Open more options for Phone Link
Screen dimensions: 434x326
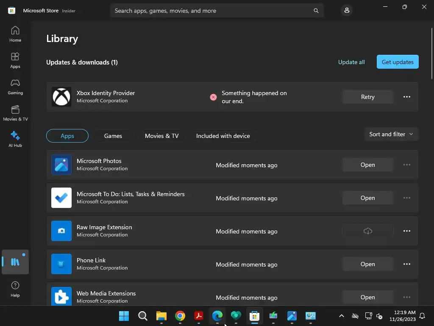[406, 264]
